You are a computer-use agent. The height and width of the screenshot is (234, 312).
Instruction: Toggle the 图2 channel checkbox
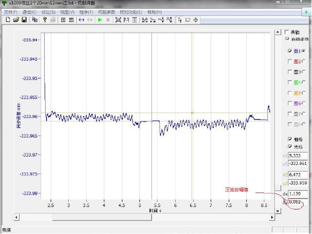pos(289,61)
